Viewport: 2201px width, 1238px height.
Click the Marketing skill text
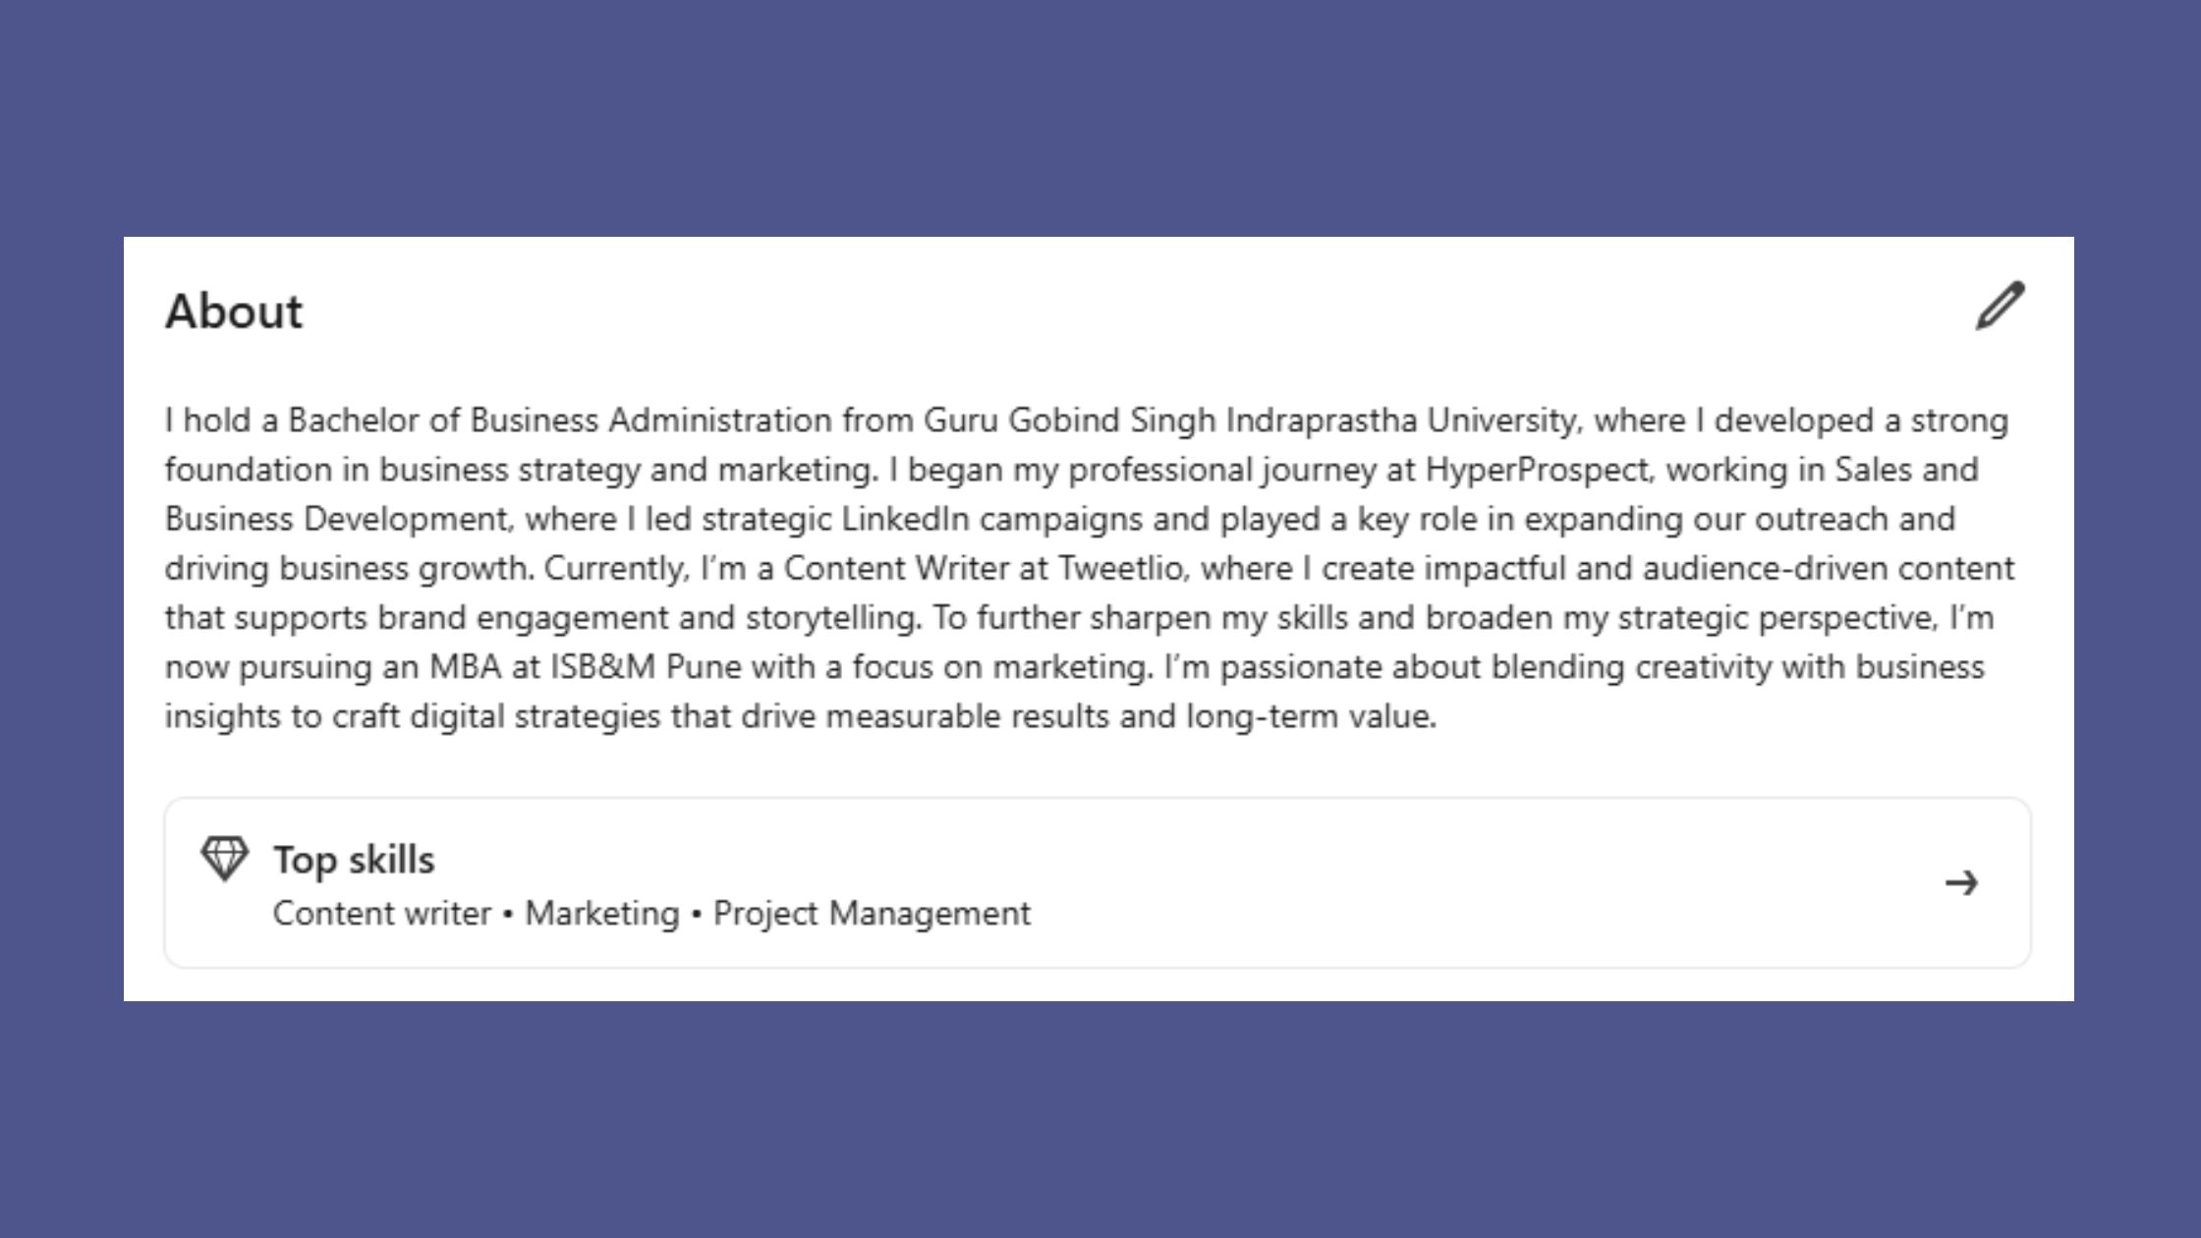click(599, 912)
